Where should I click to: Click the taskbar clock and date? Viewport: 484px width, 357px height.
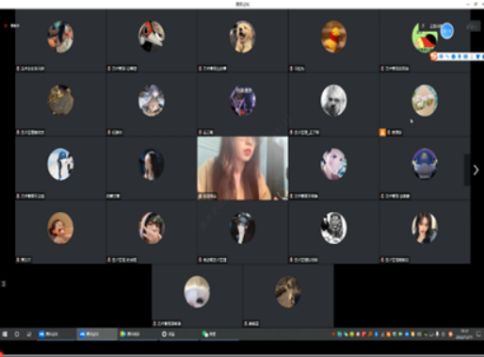click(x=464, y=334)
